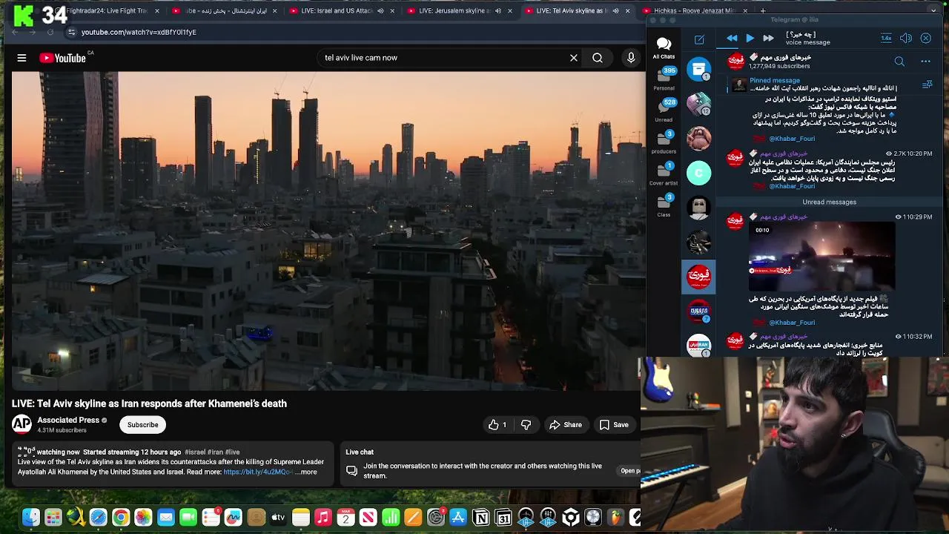Open the live chat popout panel
Screen dimensions: 949x534
click(630, 470)
